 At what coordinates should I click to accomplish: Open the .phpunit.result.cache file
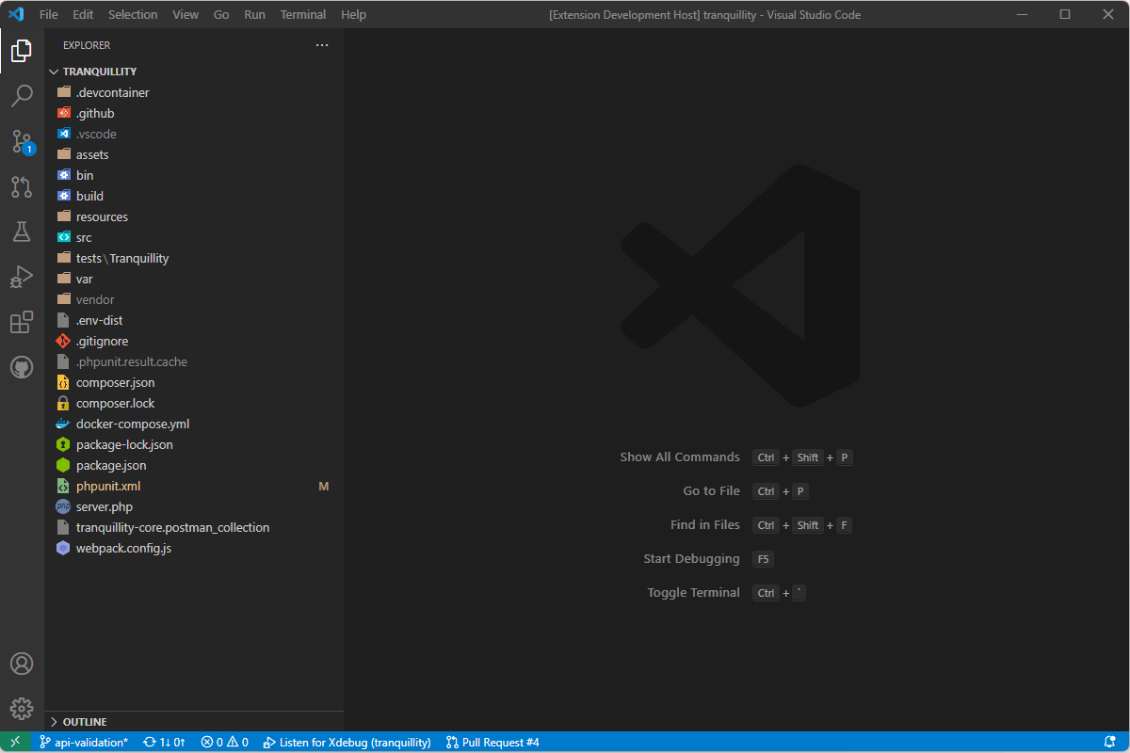coord(194,361)
